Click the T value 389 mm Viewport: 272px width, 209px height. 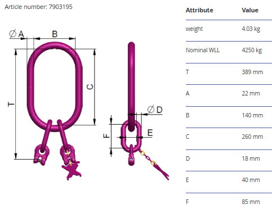point(252,72)
